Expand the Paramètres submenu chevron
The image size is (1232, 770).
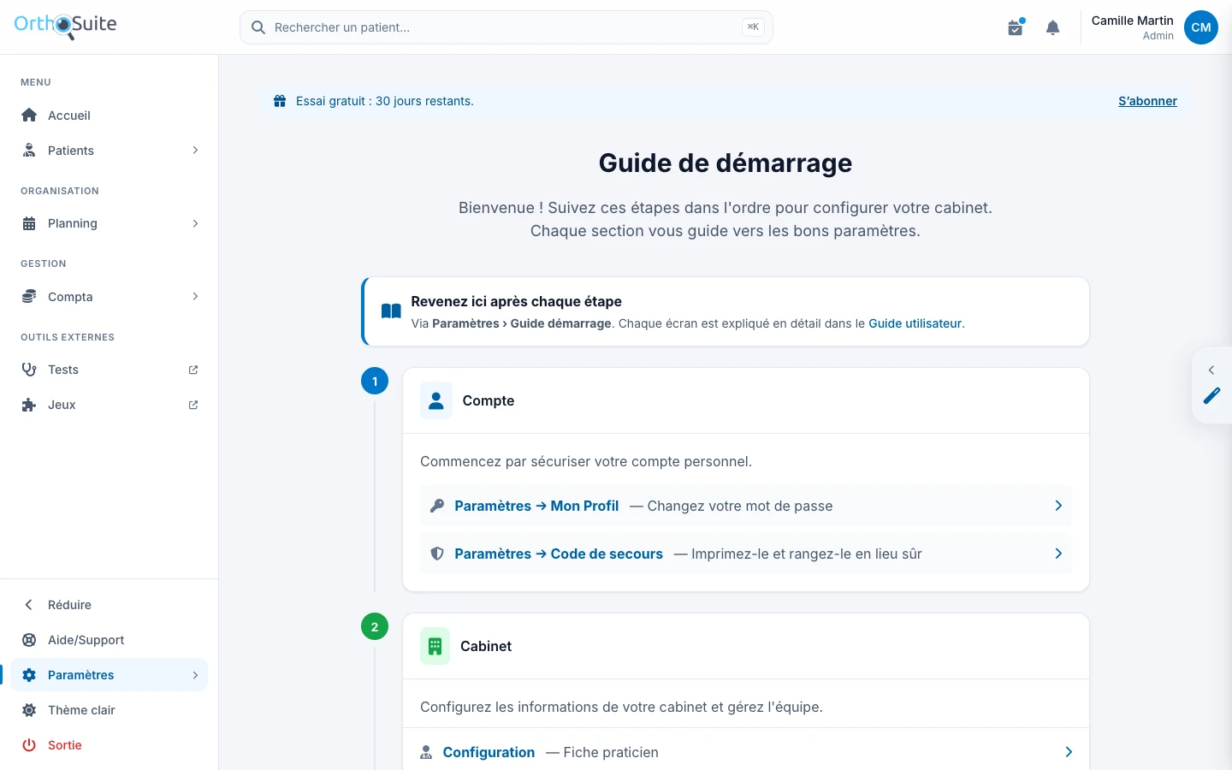tap(196, 675)
